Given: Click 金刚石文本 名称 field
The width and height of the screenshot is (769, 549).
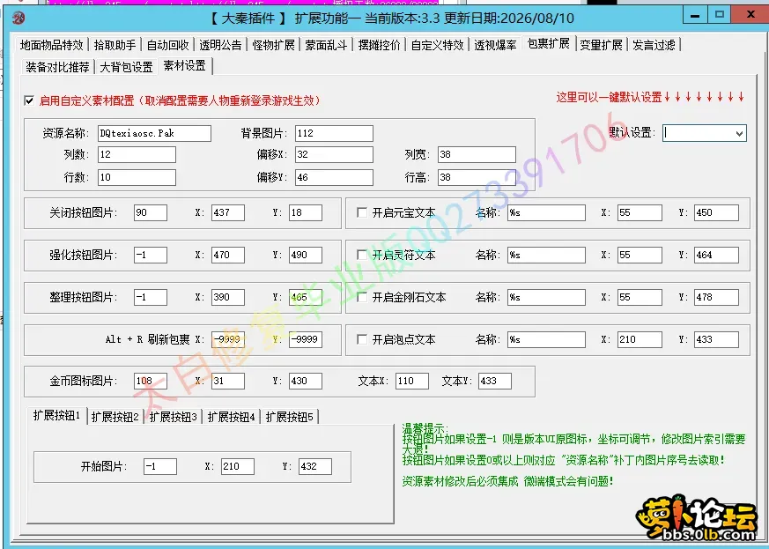Looking at the screenshot, I should pyautogui.click(x=546, y=297).
